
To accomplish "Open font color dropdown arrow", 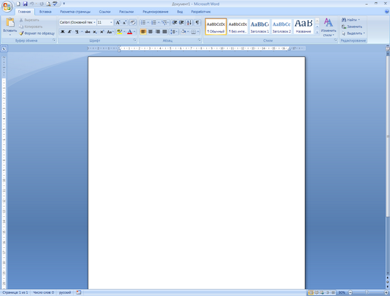I will click(134, 32).
